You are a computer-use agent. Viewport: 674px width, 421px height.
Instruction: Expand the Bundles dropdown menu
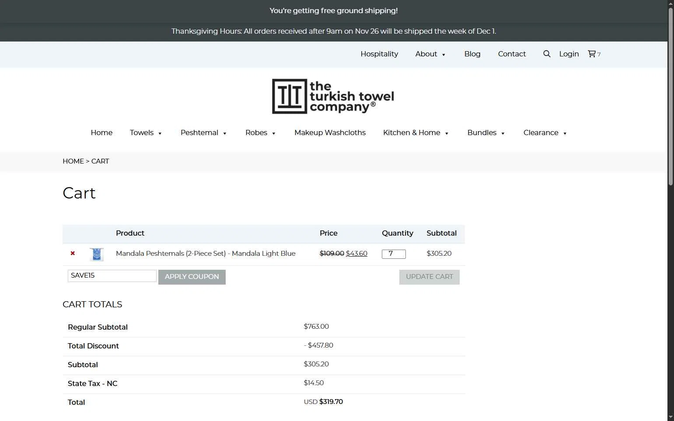coord(486,132)
